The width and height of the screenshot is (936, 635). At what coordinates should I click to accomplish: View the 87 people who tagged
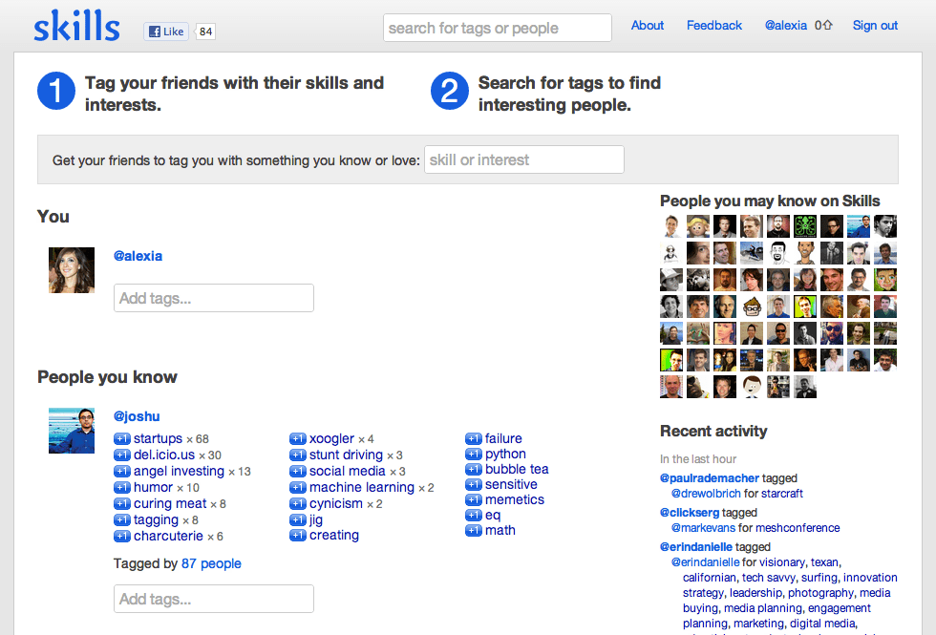tap(211, 563)
